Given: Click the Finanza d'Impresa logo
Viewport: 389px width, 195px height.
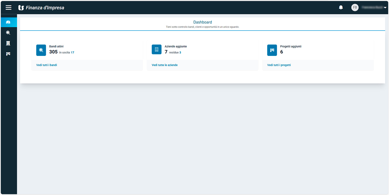Looking at the screenshot, I should point(41,8).
